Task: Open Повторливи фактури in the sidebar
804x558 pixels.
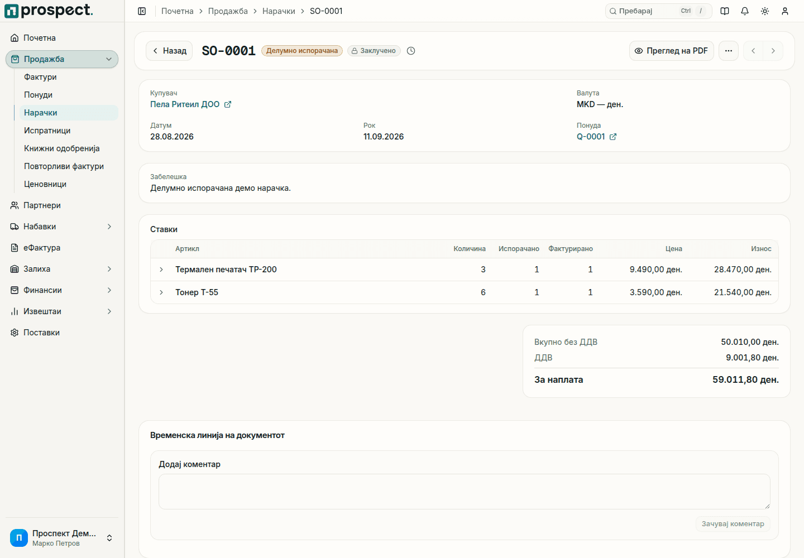Action: point(69,166)
